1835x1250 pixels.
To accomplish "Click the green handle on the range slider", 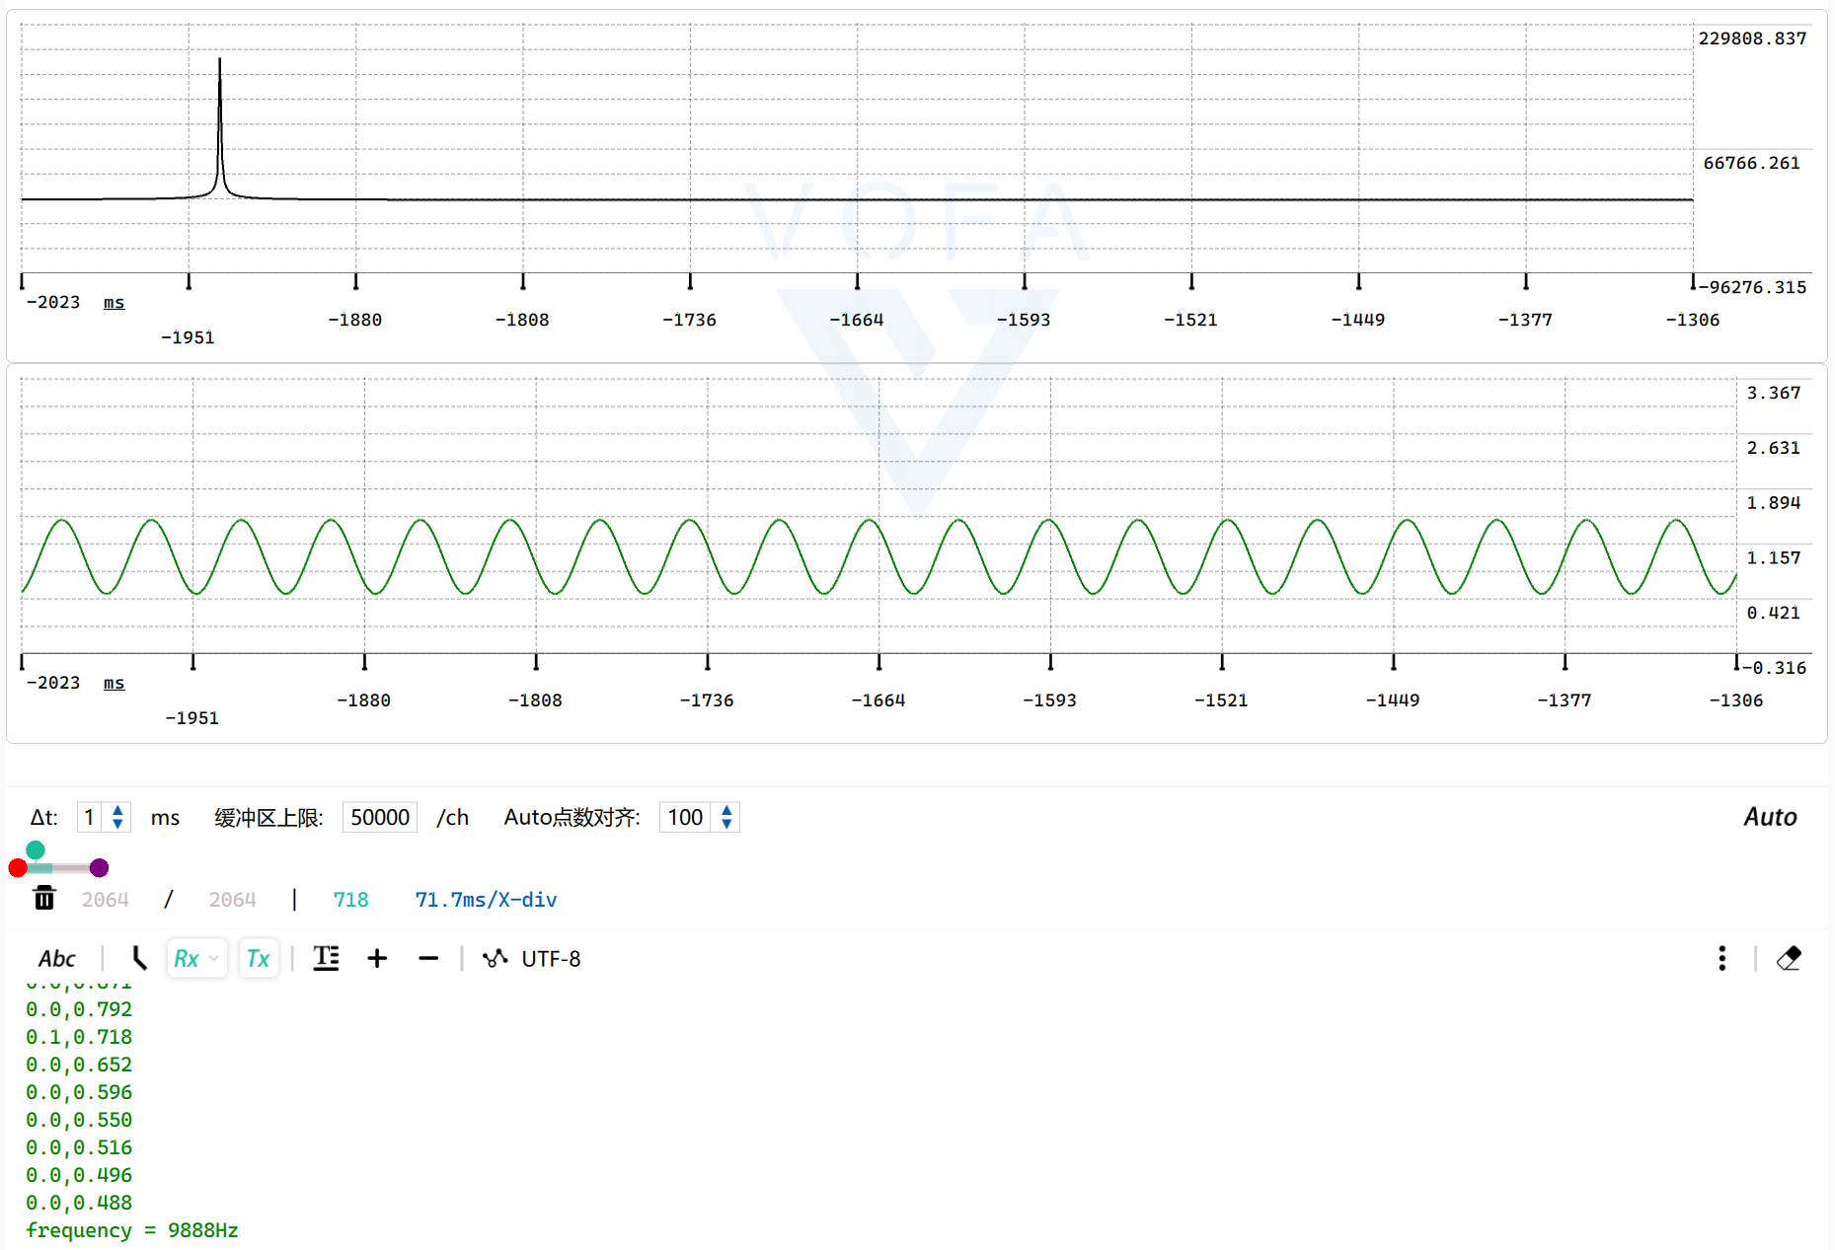I will coord(36,849).
